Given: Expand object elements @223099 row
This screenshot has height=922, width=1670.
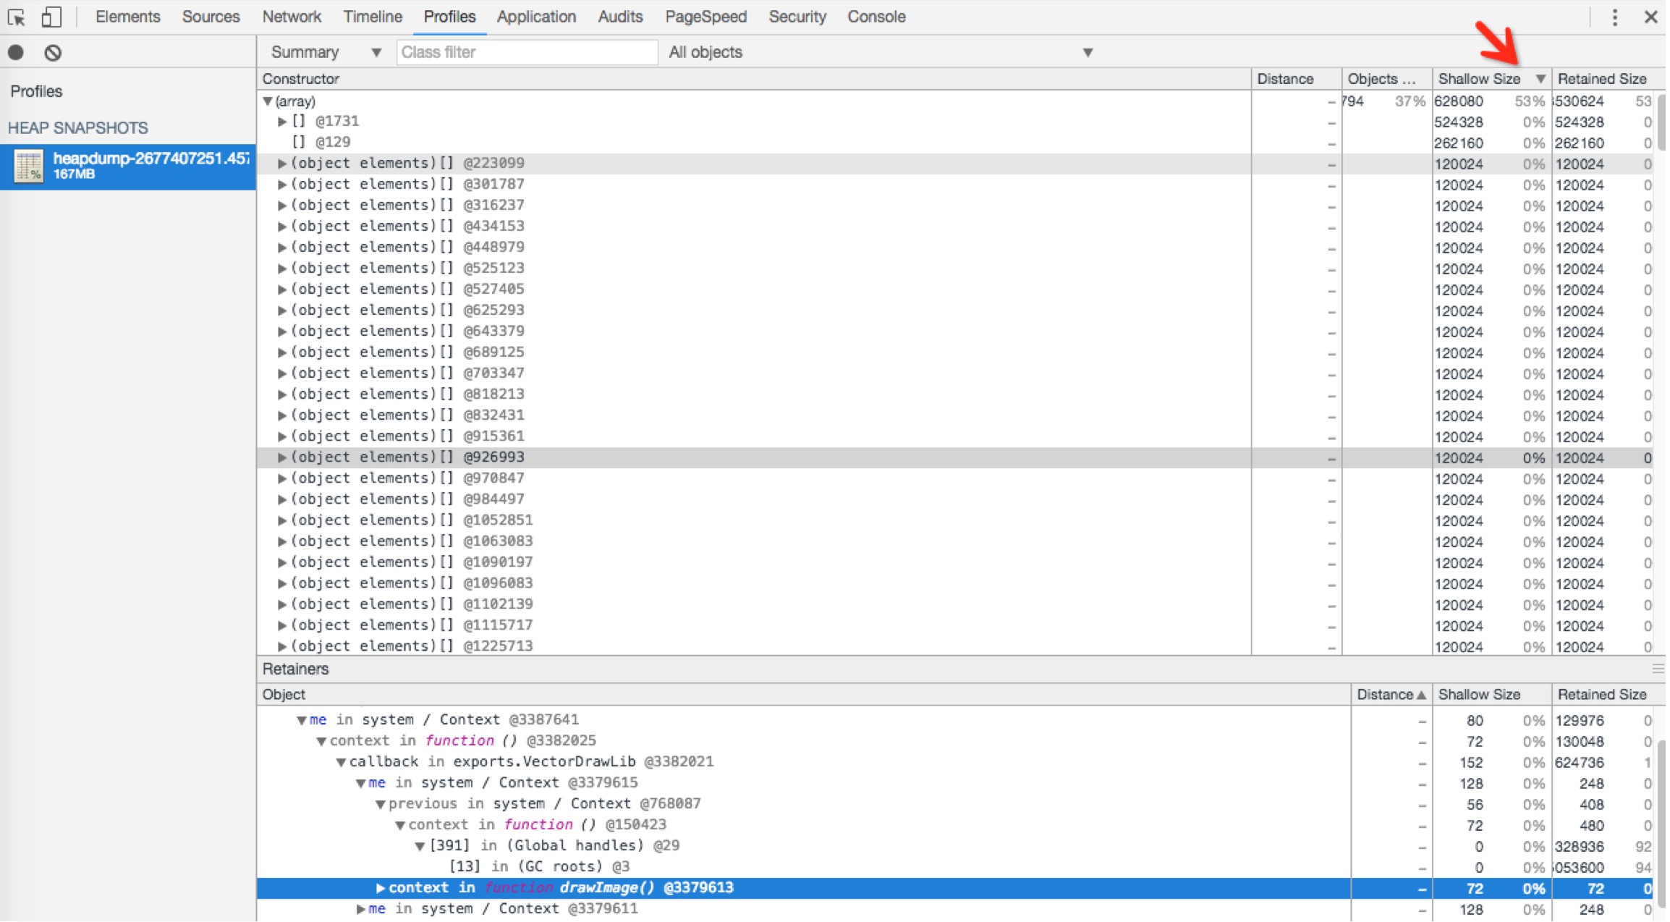Looking at the screenshot, I should click(282, 164).
